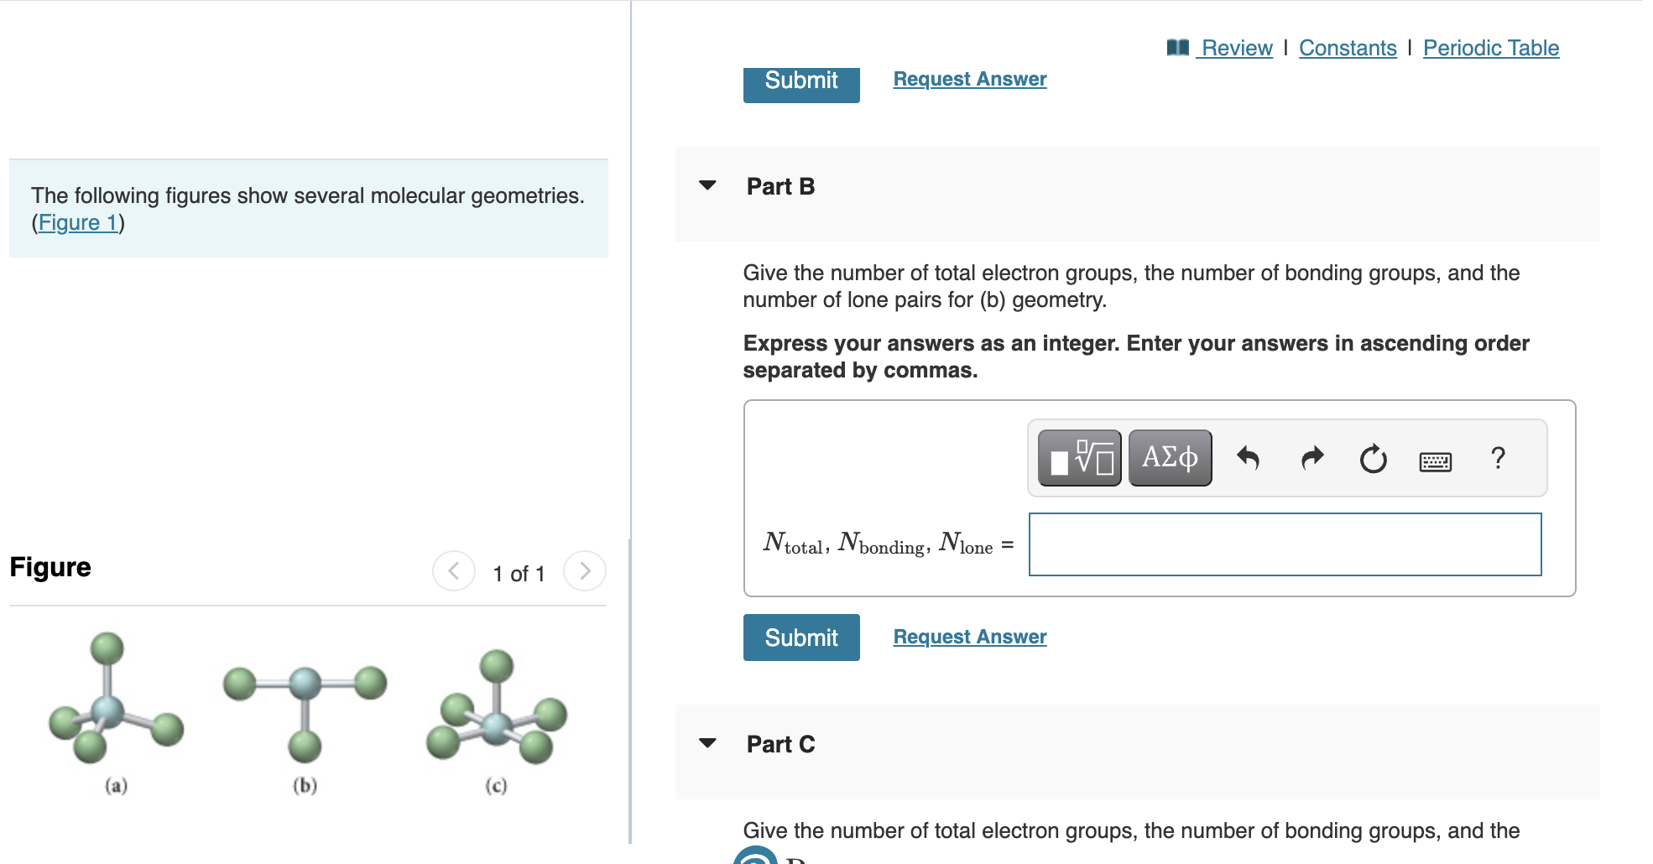This screenshot has width=1653, height=864.
Task: Collapse the Part B section
Action: click(x=707, y=186)
